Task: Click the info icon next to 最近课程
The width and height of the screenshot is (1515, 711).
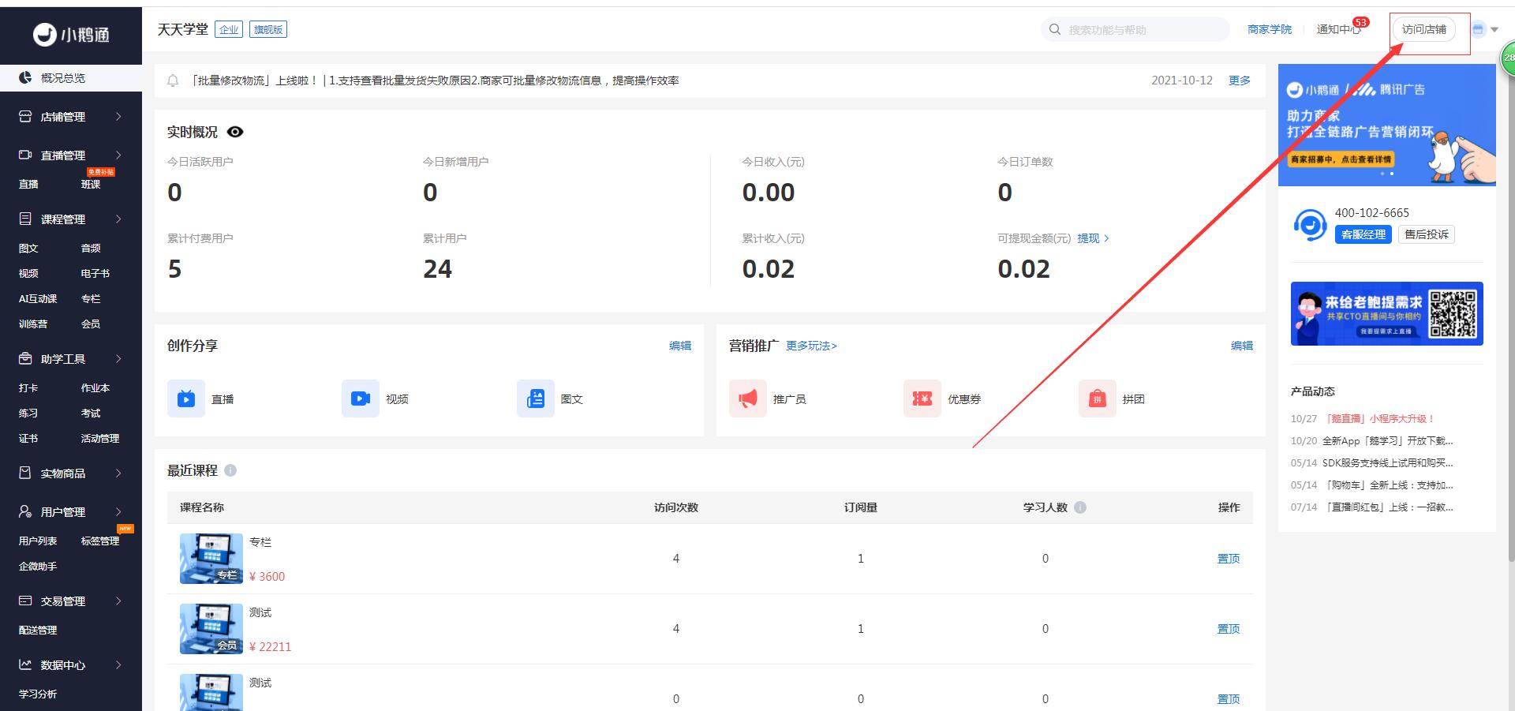Action: [x=230, y=470]
